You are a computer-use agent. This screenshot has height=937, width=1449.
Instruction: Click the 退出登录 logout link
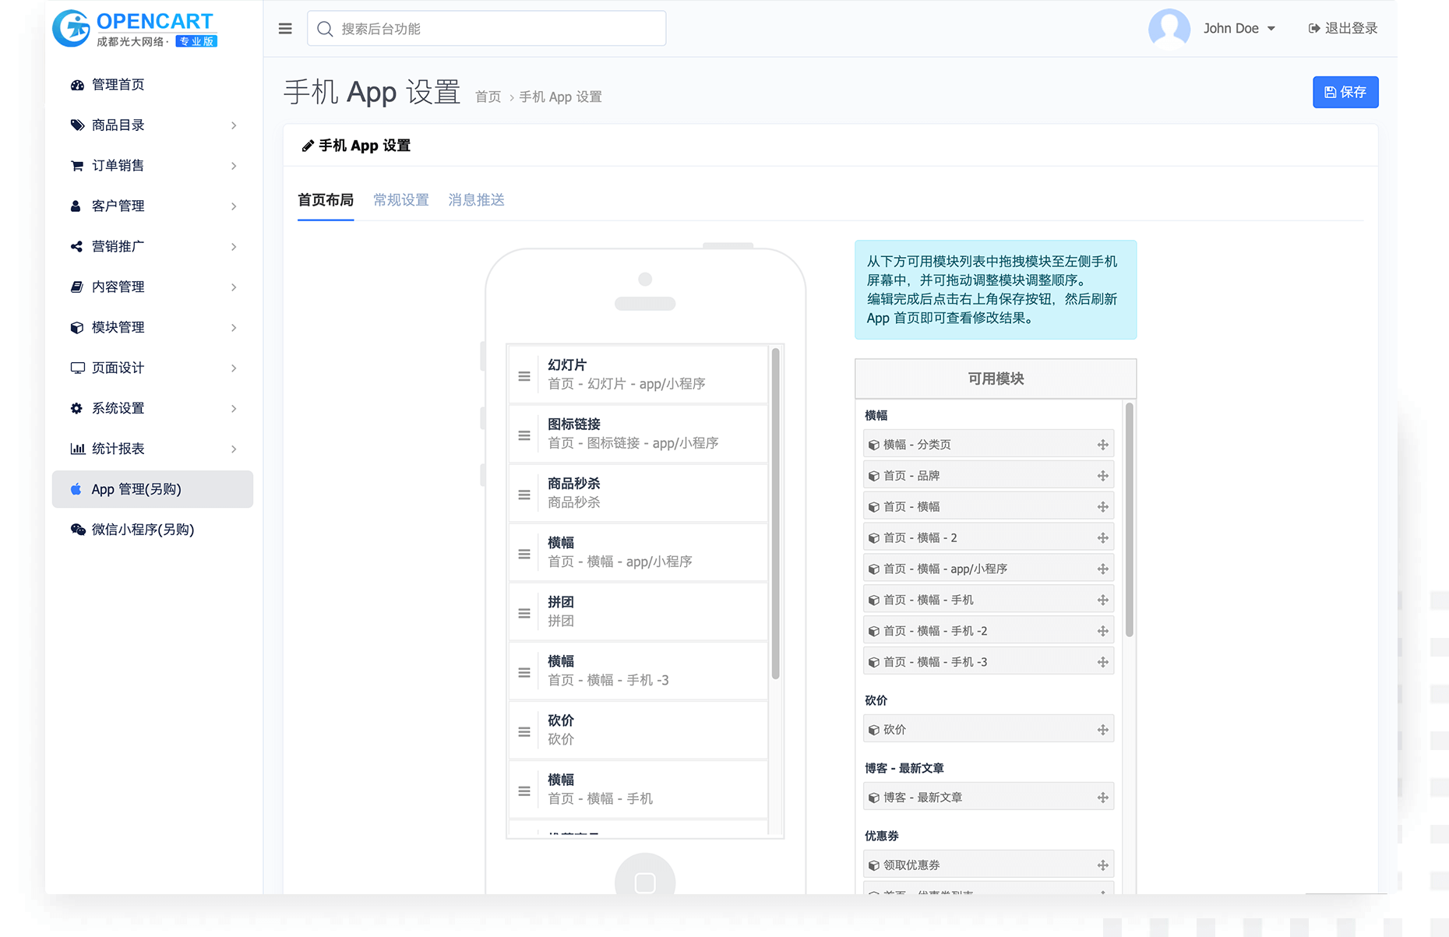[x=1343, y=29]
